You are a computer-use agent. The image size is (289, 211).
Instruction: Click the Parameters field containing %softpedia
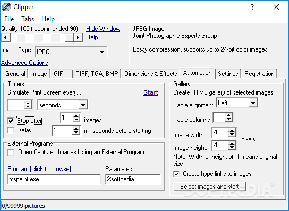click(133, 179)
